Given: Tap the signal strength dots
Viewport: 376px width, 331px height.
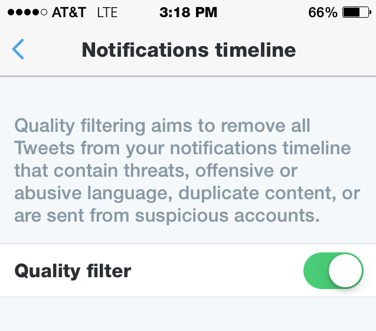Looking at the screenshot, I should point(27,12).
